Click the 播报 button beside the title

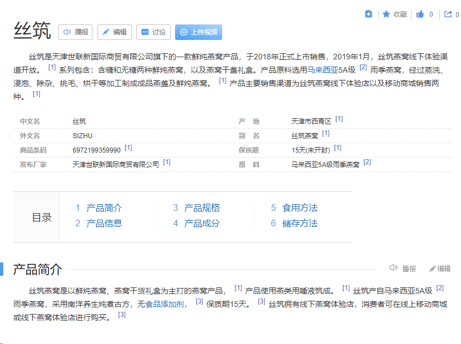click(75, 32)
